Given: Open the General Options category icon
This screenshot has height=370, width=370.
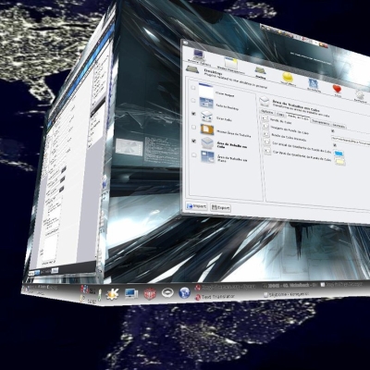Looking at the screenshot, I should click(x=199, y=56).
